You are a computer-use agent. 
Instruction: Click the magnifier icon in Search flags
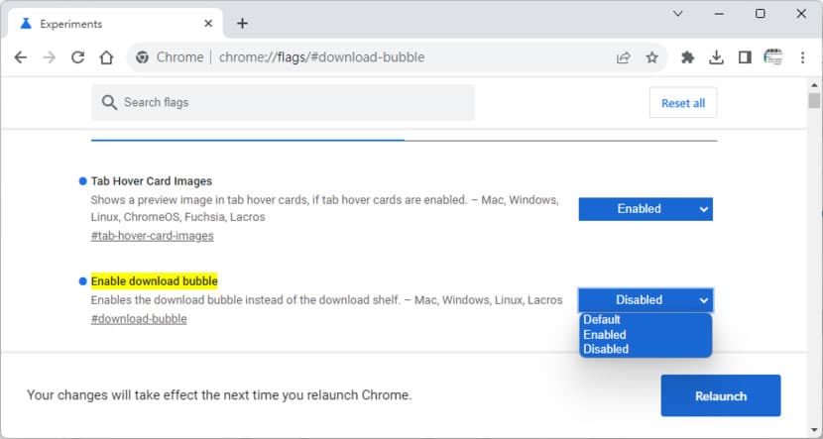point(109,102)
